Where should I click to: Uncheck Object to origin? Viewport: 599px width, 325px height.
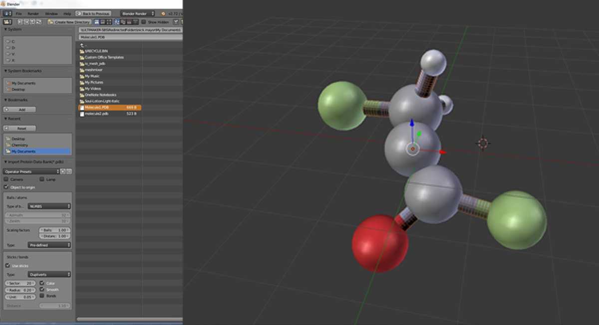click(x=6, y=187)
